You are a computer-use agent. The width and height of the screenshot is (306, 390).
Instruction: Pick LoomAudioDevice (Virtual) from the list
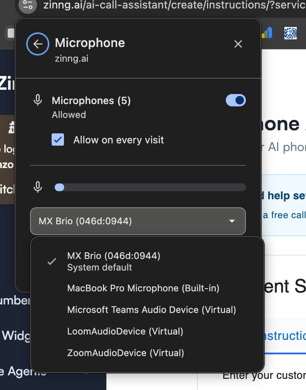(147, 331)
